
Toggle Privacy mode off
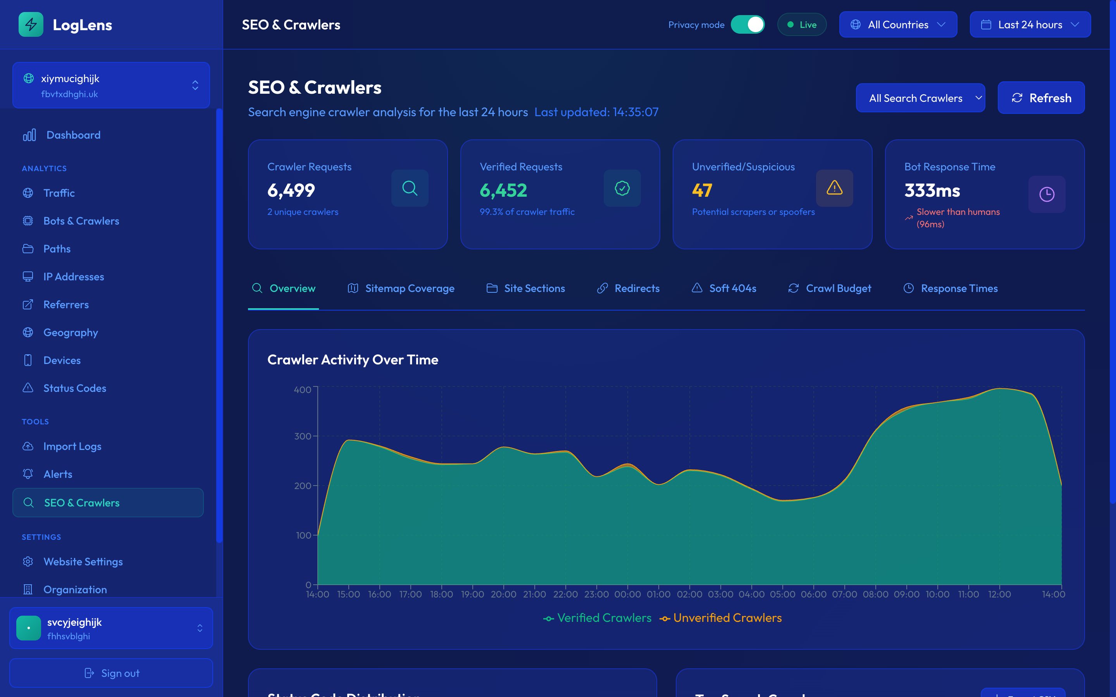pos(748,24)
